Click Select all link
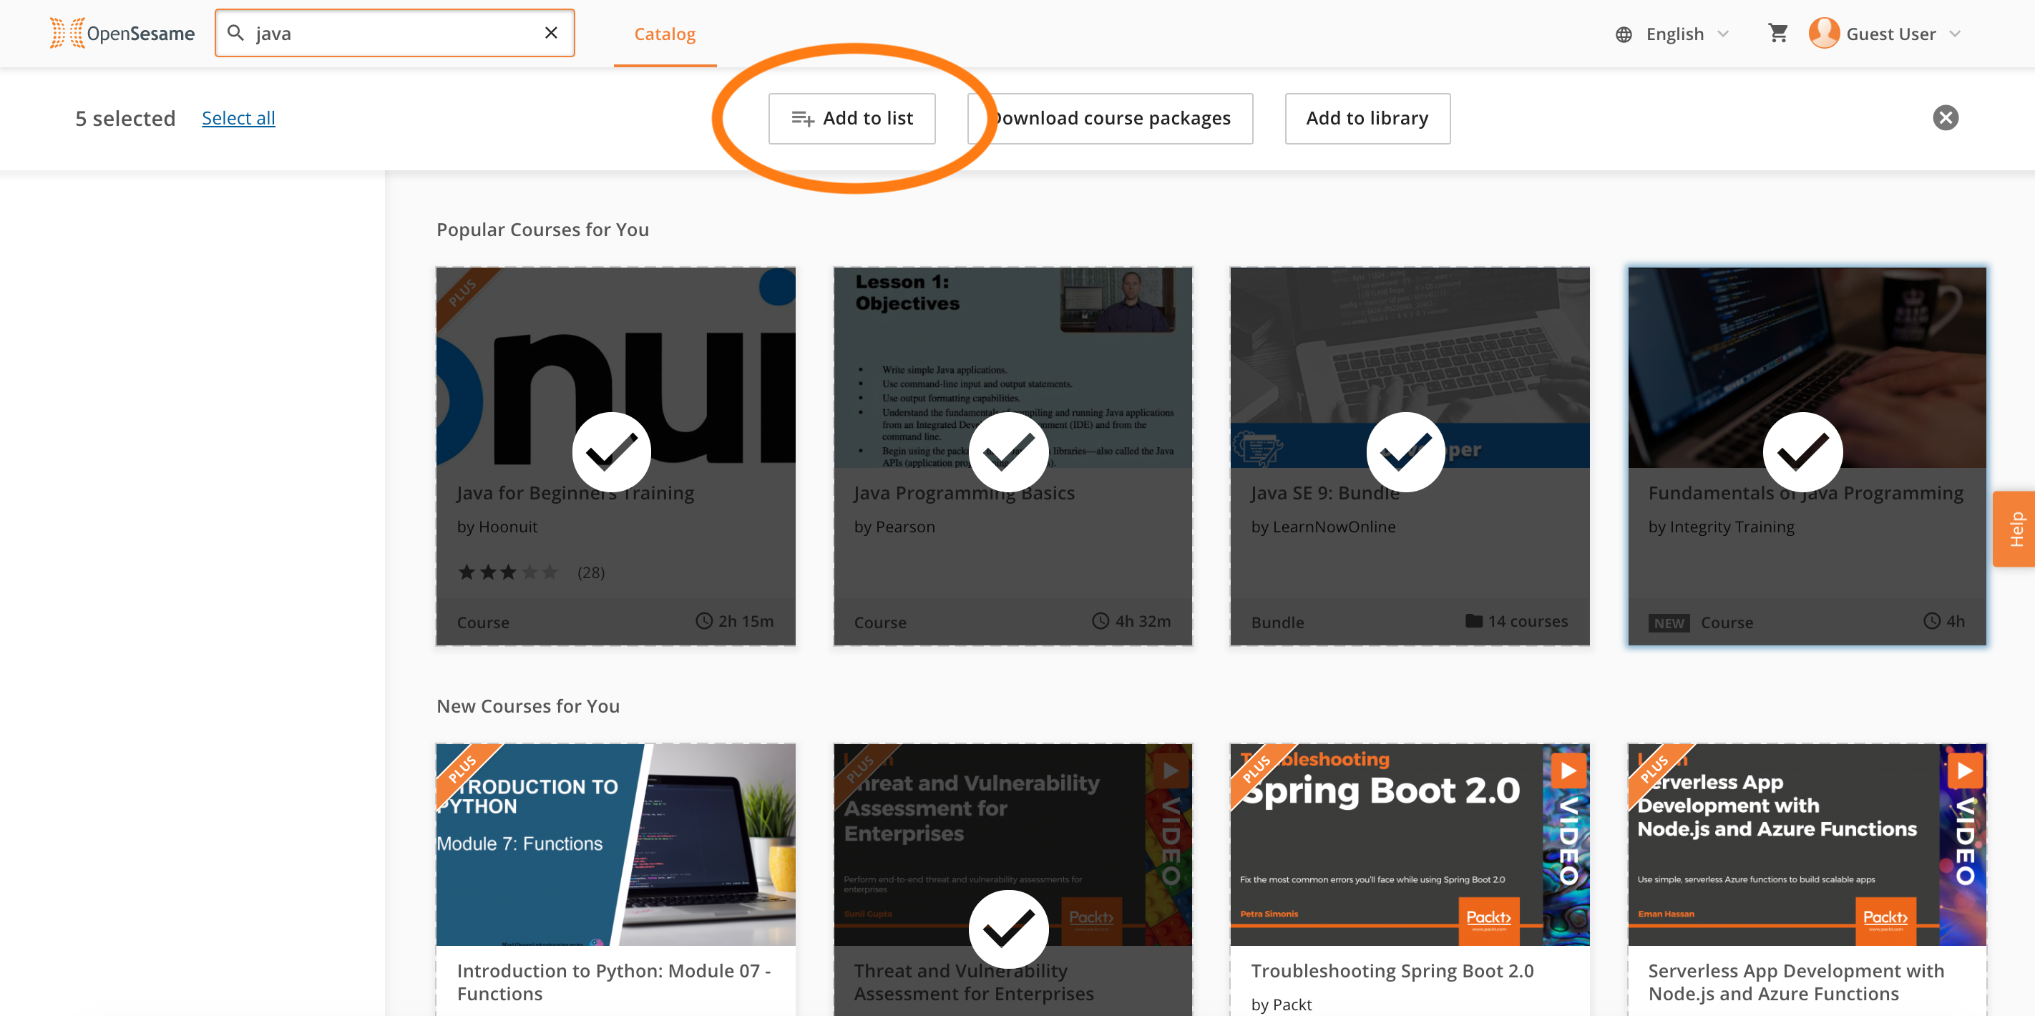 pyautogui.click(x=238, y=118)
